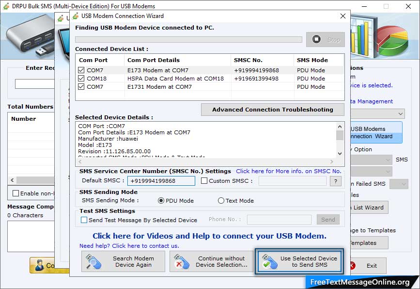Minimize the DRPU Bulk SMS main window
The width and height of the screenshot is (420, 289).
[364, 6]
